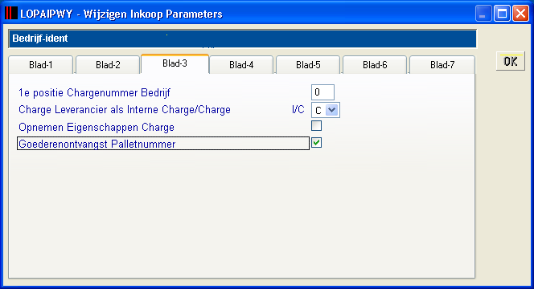Maximize the LOPAIPWY window

tap(502, 14)
